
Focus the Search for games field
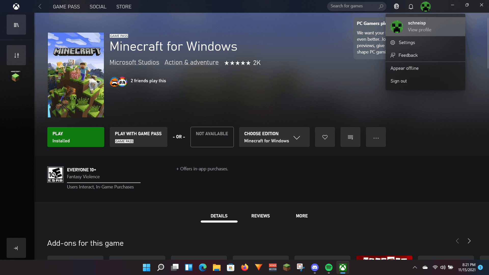click(357, 6)
